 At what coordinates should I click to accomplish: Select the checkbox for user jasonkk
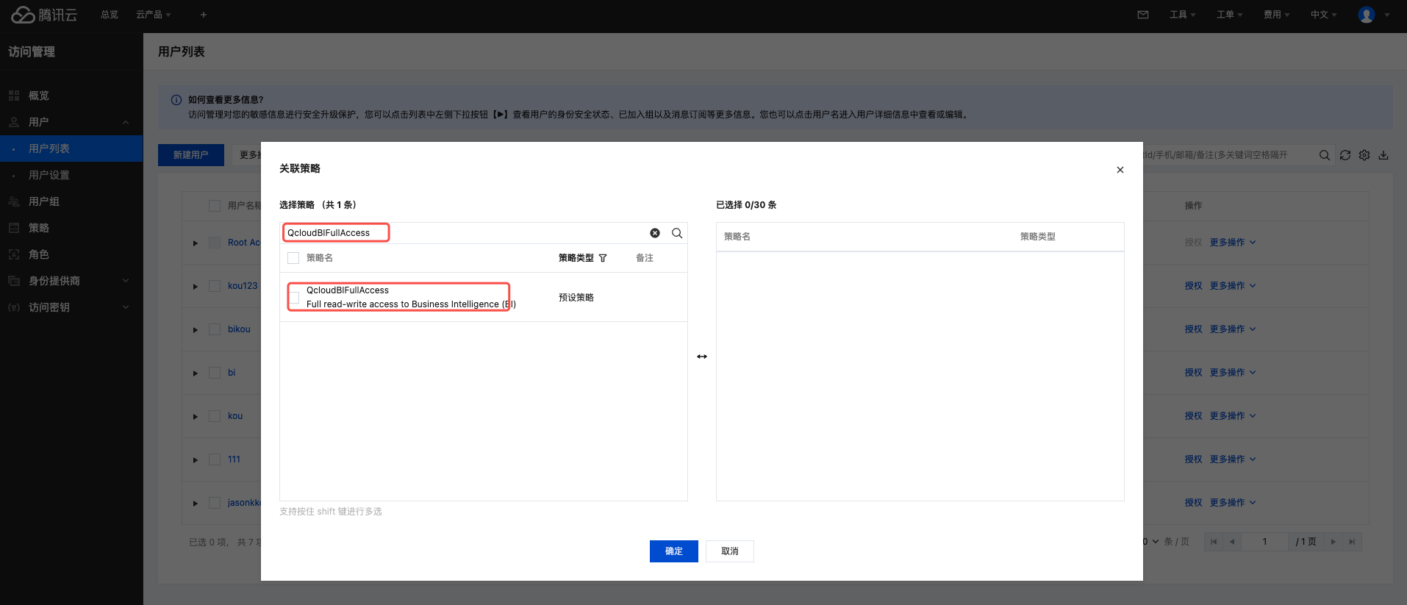click(215, 503)
